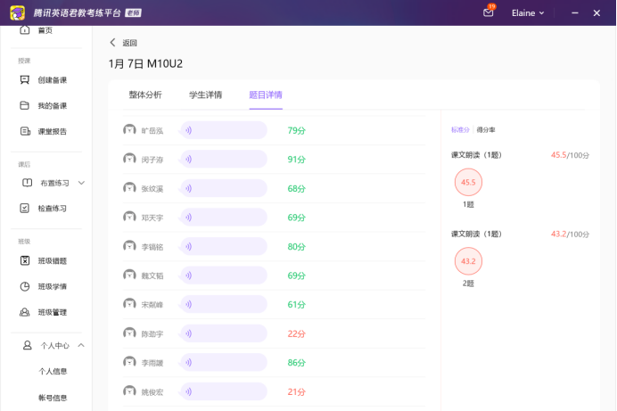Click student name 陈劲宇

tap(152, 334)
